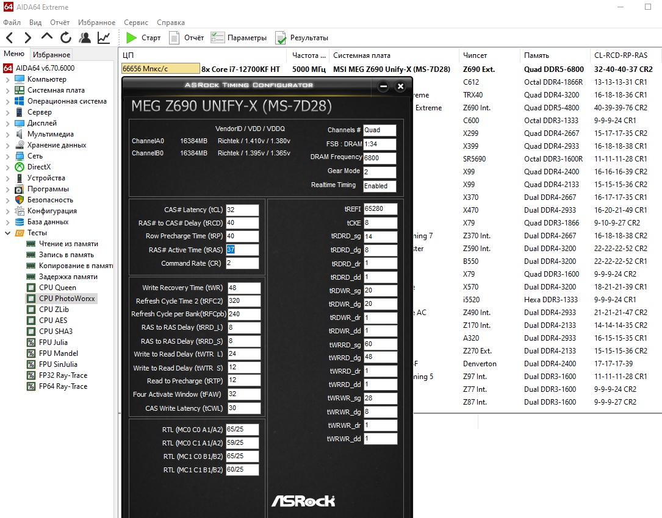Select Конфигурация in the sidebar tree

click(x=52, y=211)
